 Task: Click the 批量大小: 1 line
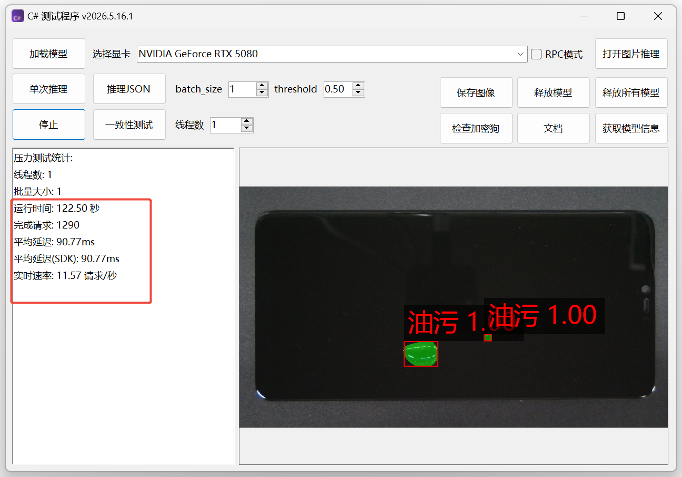pos(37,191)
